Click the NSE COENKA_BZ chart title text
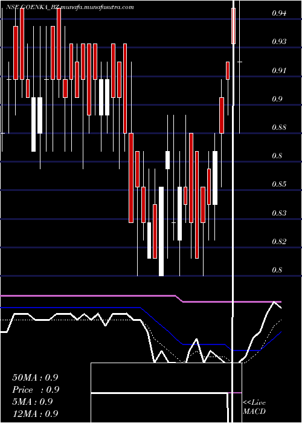302x423 pixels. [x=70, y=7]
